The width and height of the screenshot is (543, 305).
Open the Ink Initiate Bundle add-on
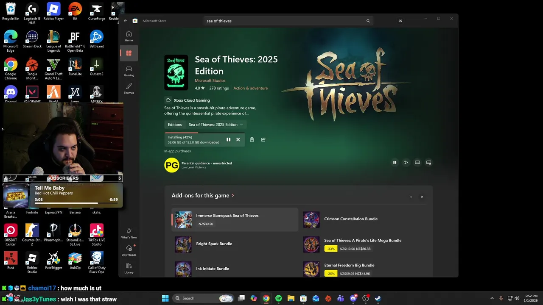(235, 269)
